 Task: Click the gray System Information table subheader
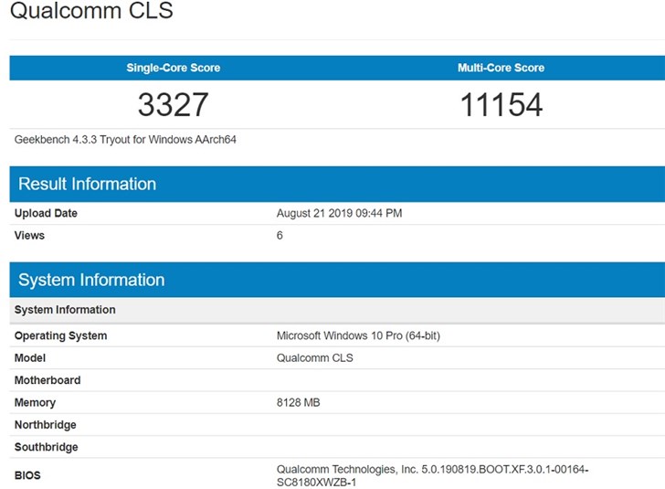(x=337, y=310)
